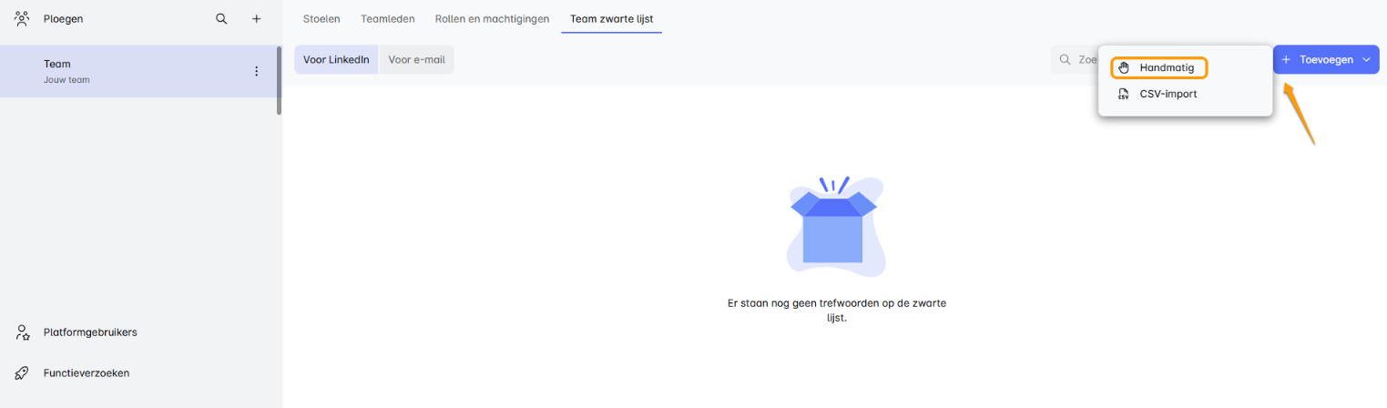The height and width of the screenshot is (408, 1387).
Task: Switch the blacklist to Voor e-mail
Action: [416, 60]
